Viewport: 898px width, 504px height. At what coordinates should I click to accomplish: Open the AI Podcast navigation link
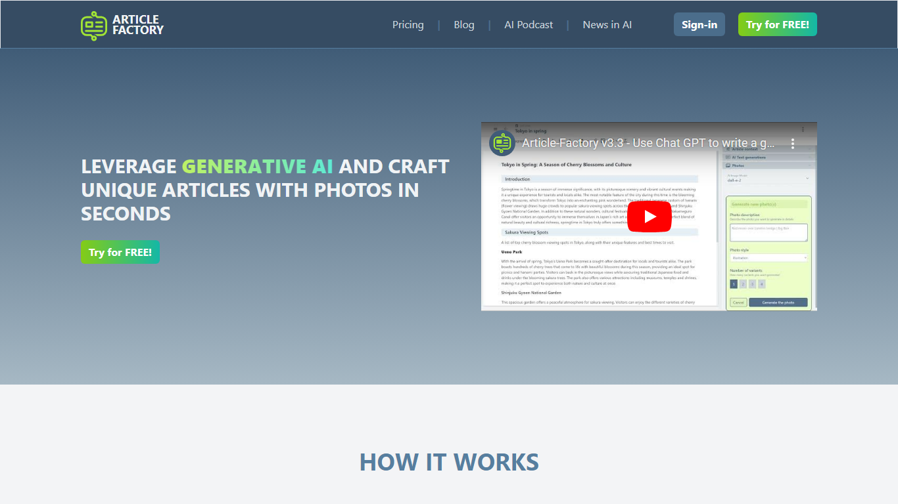529,25
